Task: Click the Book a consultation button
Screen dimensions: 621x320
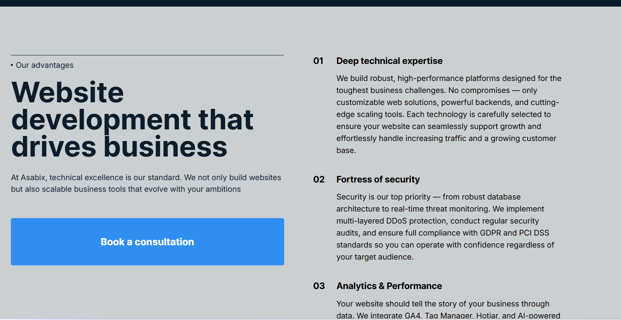Action: (x=147, y=242)
